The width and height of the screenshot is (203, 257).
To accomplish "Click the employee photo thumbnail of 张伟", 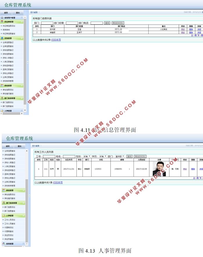I will [x=159, y=169].
